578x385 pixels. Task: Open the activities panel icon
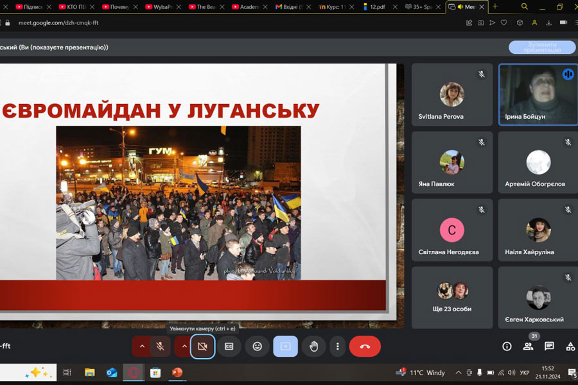[570, 346]
